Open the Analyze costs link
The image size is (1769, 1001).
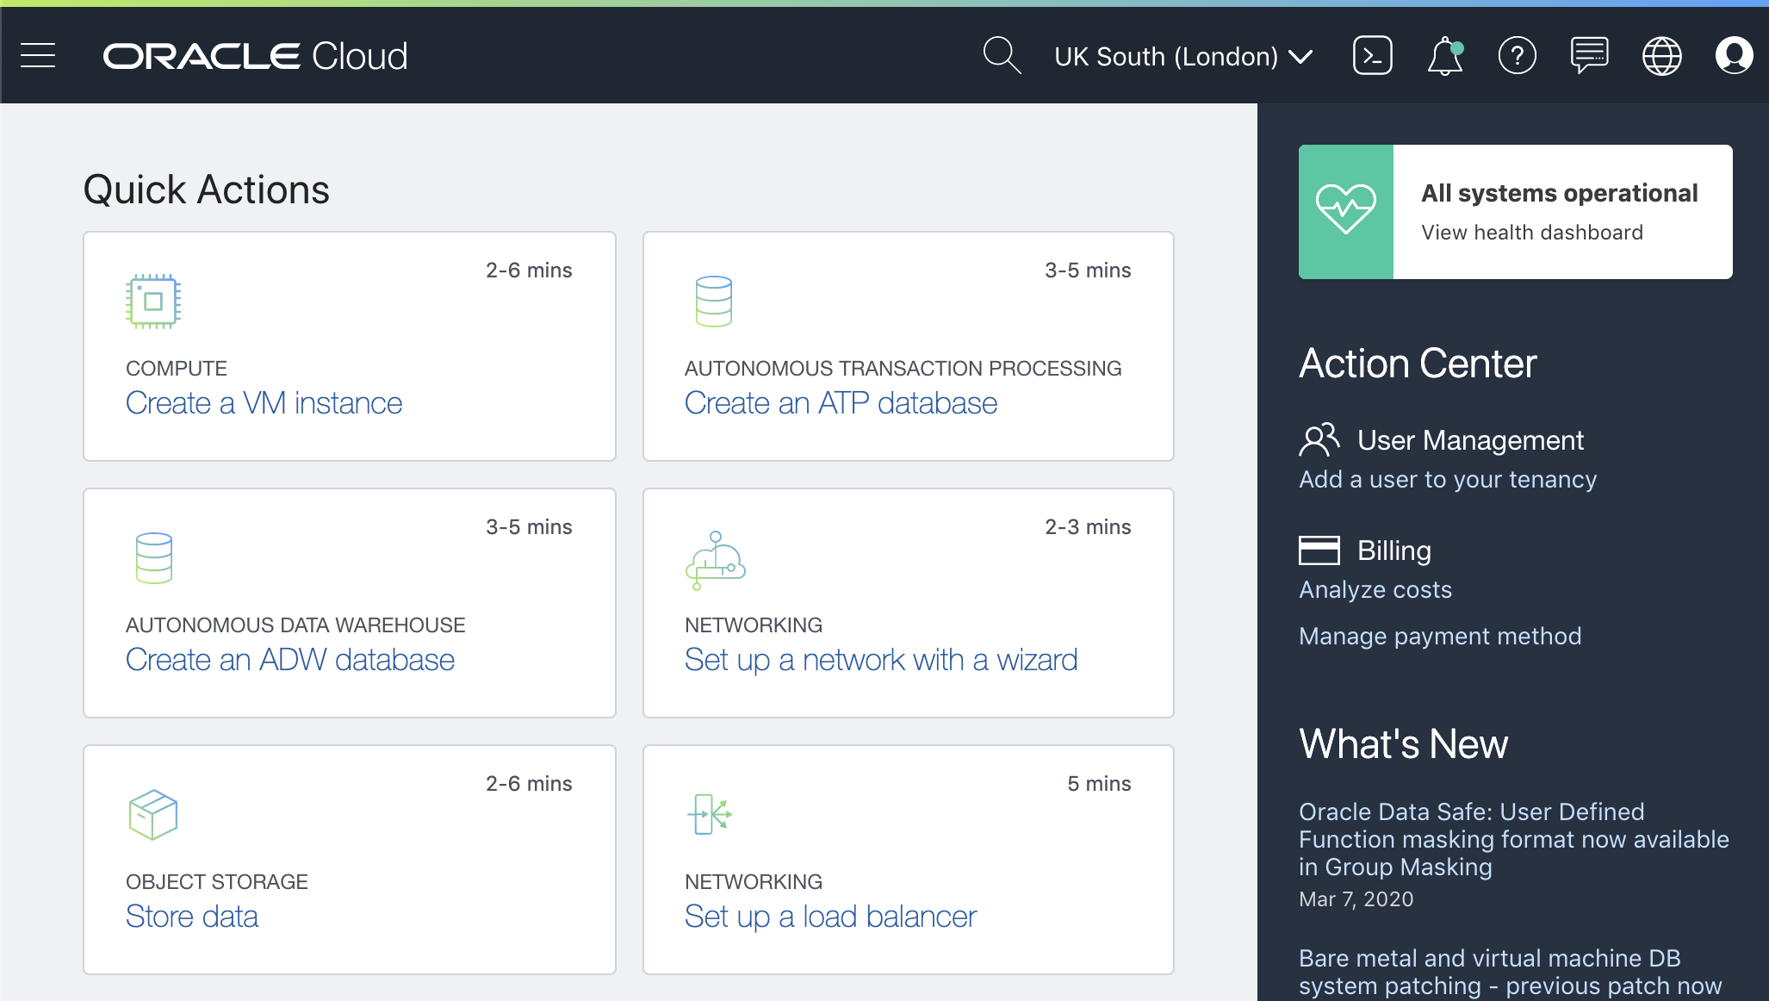pos(1375,590)
